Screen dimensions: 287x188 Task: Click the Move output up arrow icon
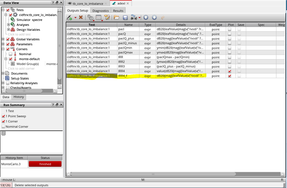pos(146,17)
